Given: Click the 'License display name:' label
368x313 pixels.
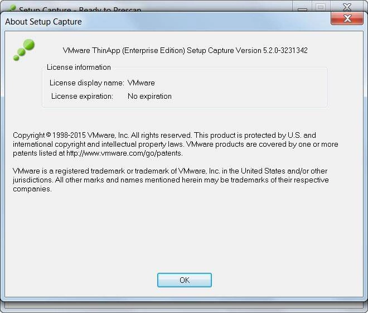Looking at the screenshot, I should [86, 83].
